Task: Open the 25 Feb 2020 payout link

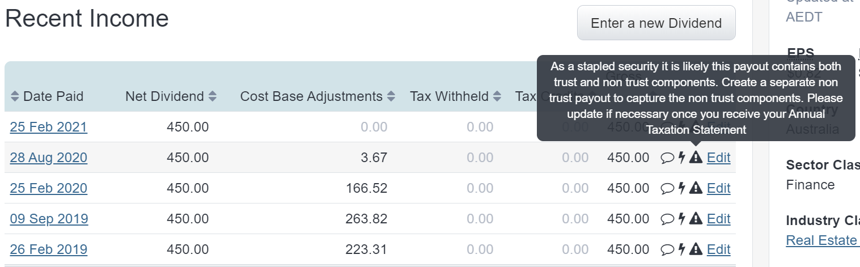Action: pyautogui.click(x=49, y=188)
